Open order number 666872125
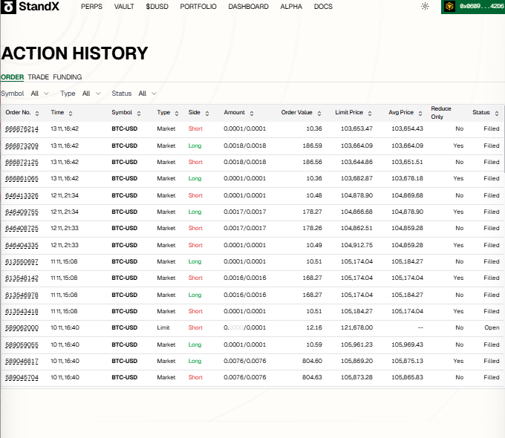 (x=22, y=163)
